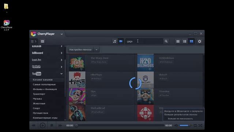
Task: Select 'Каталог каналов' in sidebar
Action: [x=43, y=80]
